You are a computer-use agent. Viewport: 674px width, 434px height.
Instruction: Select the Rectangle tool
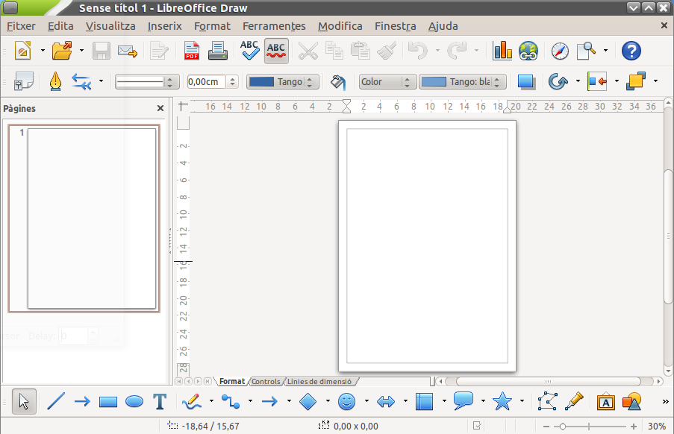(x=108, y=402)
